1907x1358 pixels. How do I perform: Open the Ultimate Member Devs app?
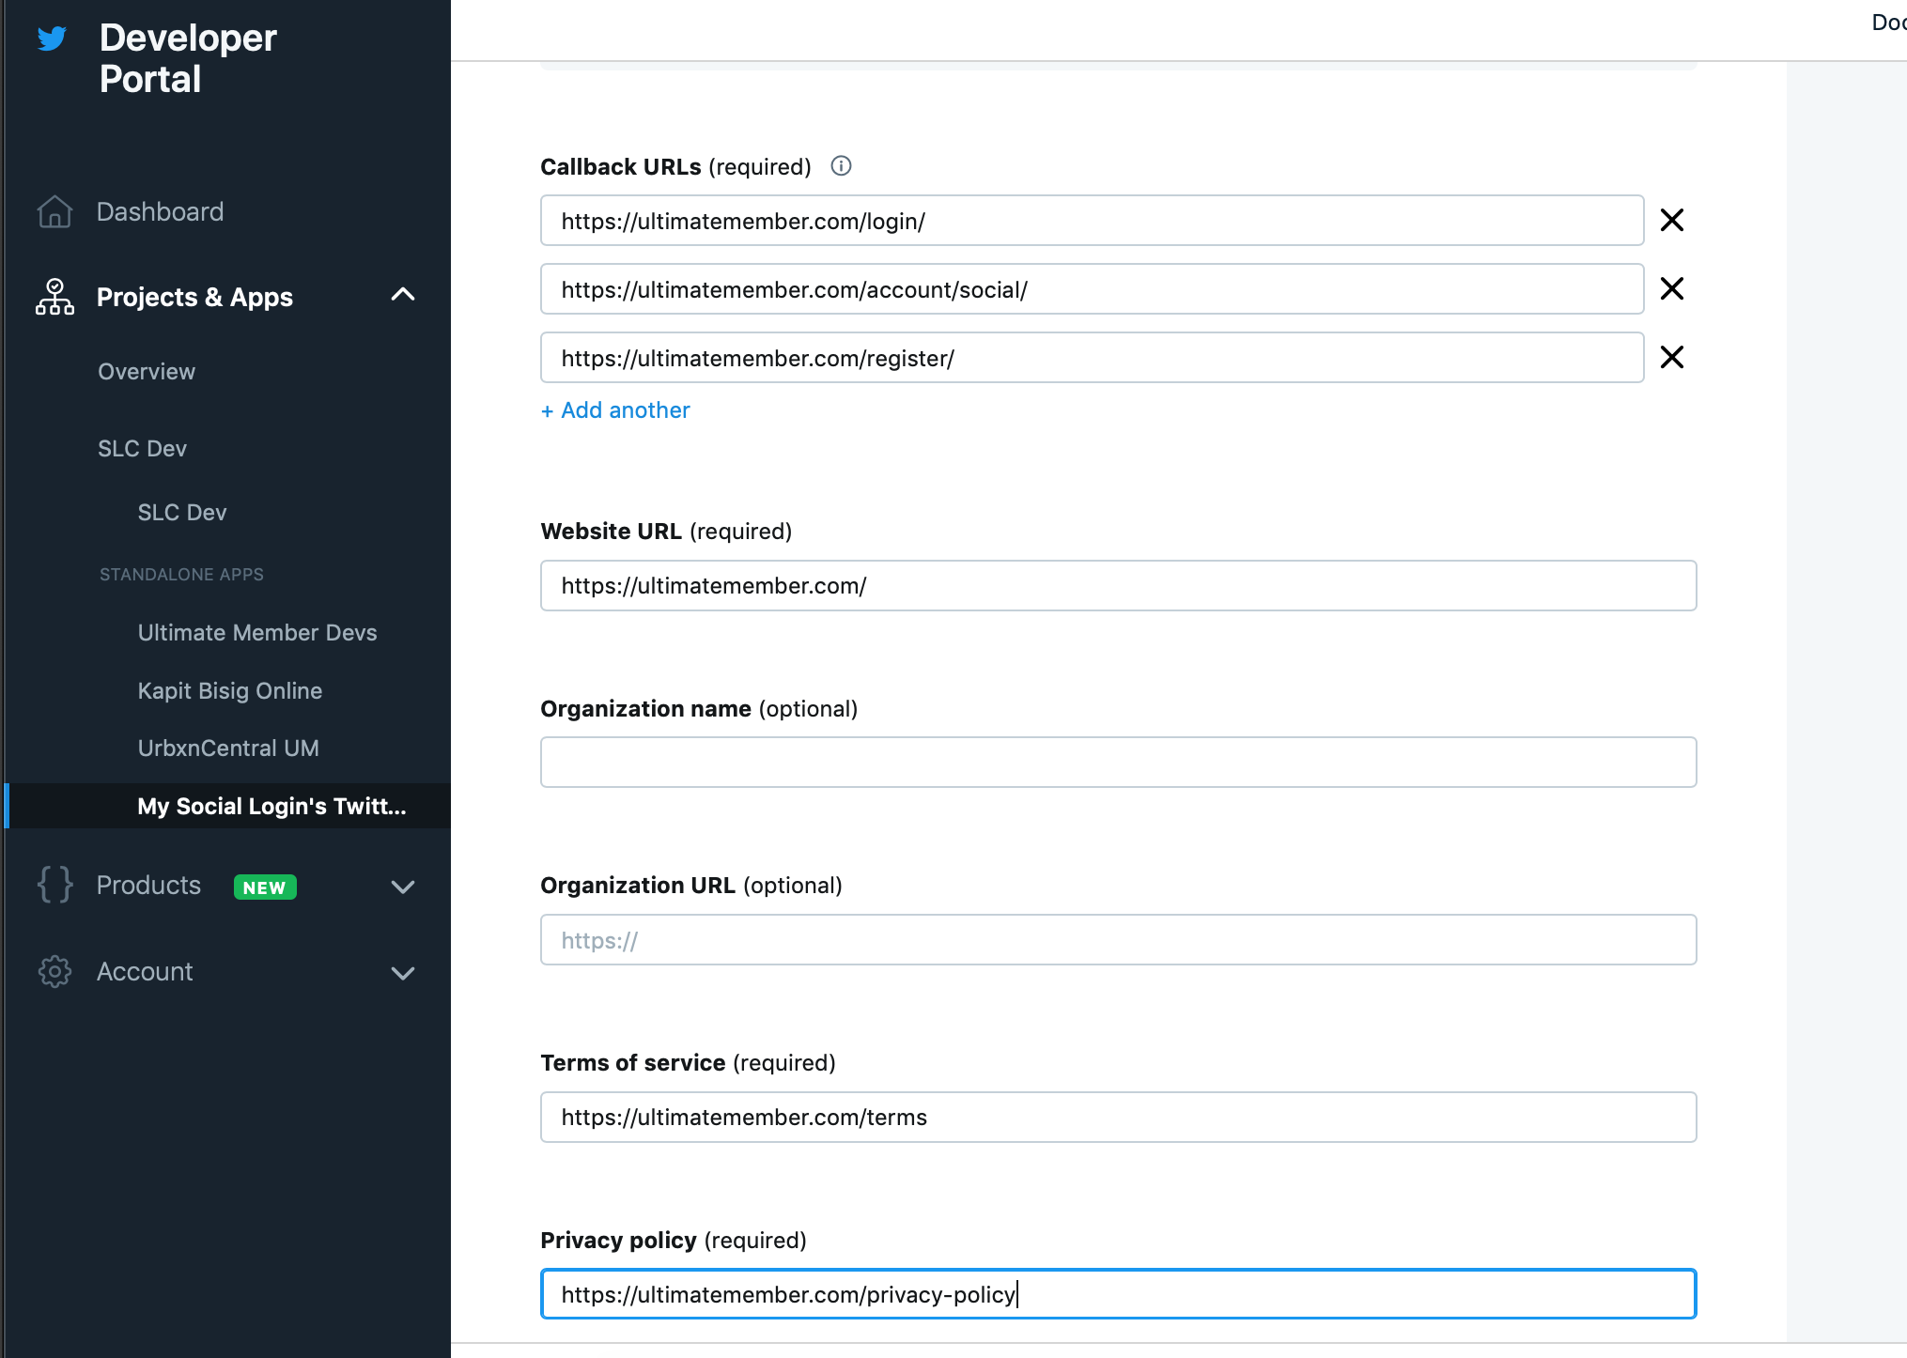point(257,633)
